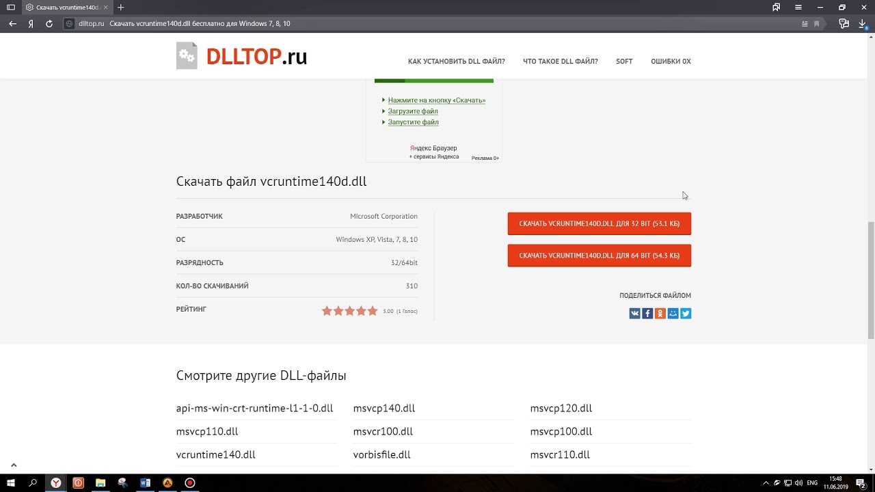Click the page vertical scrollbar thumb
This screenshot has height=492, width=875.
coord(871,280)
